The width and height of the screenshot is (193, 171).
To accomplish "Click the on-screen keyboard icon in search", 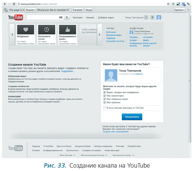I will pyautogui.click(x=61, y=18).
